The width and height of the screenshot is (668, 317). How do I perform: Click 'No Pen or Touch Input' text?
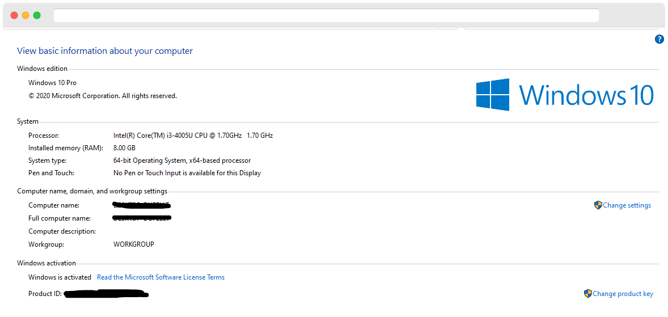coord(187,173)
